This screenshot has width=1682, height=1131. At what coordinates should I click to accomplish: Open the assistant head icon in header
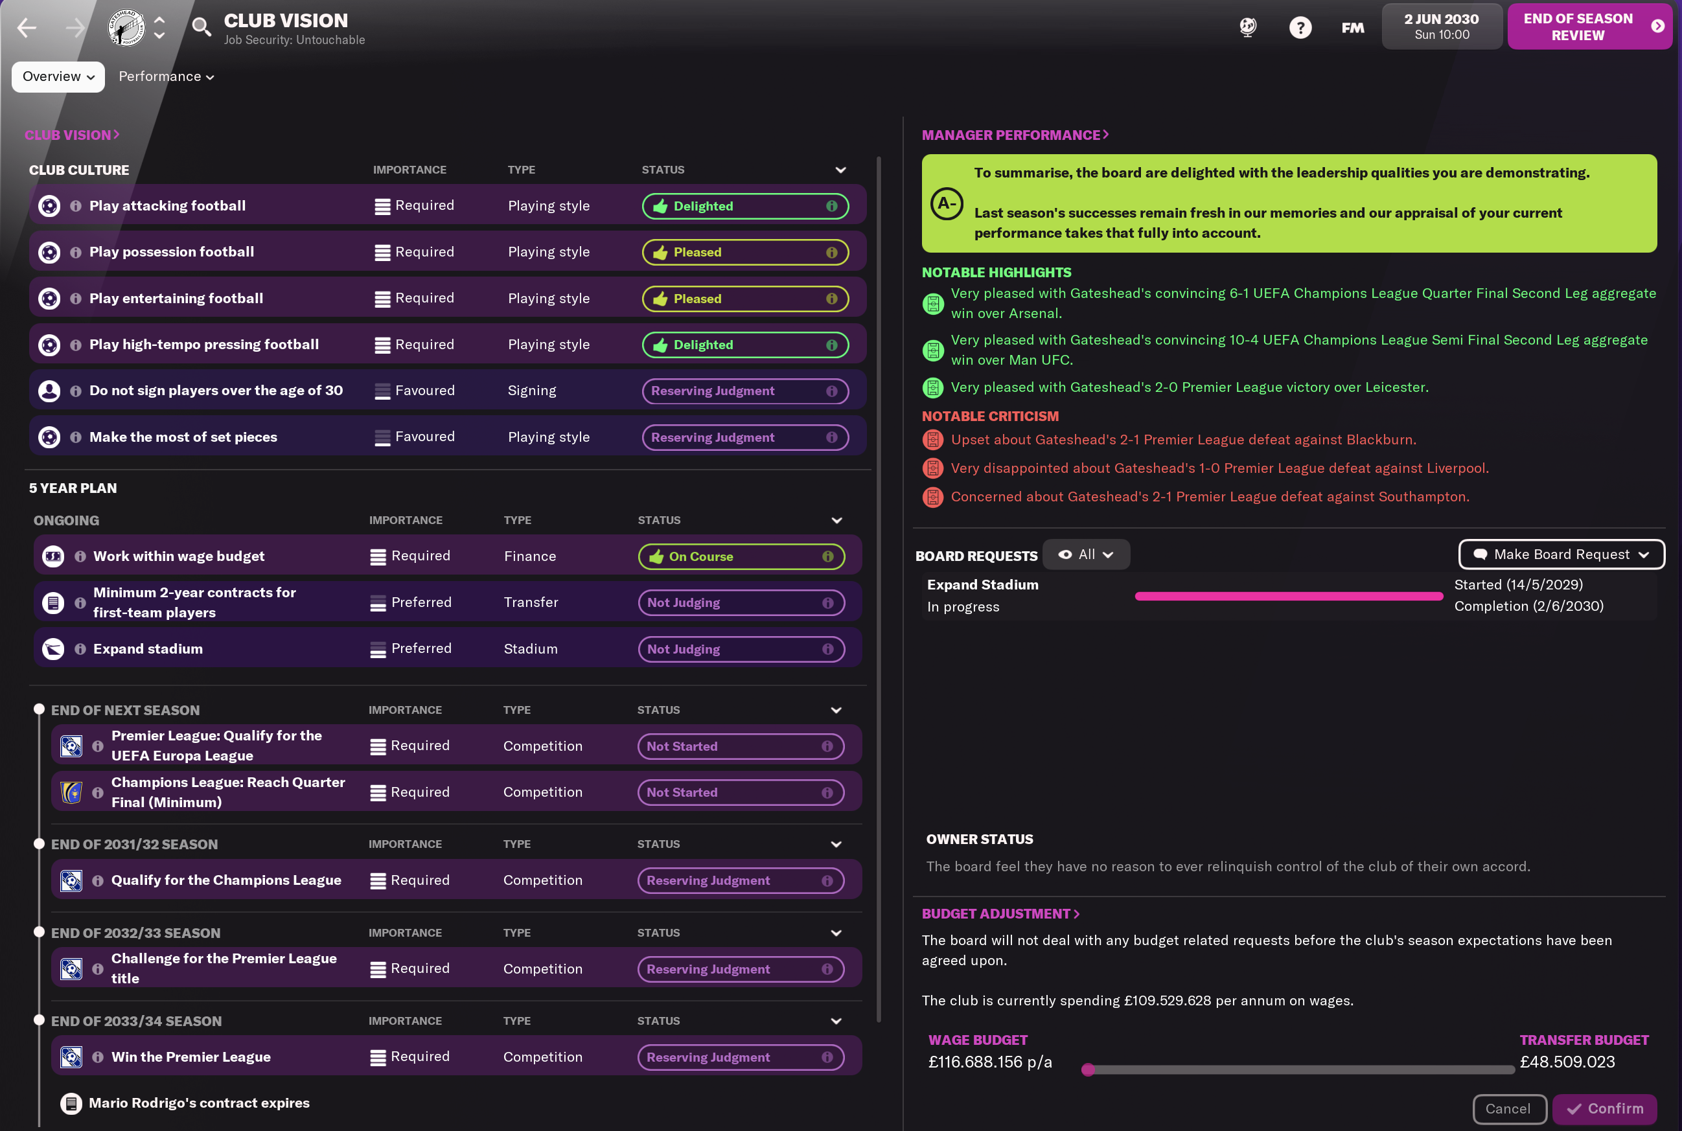[x=1248, y=27]
